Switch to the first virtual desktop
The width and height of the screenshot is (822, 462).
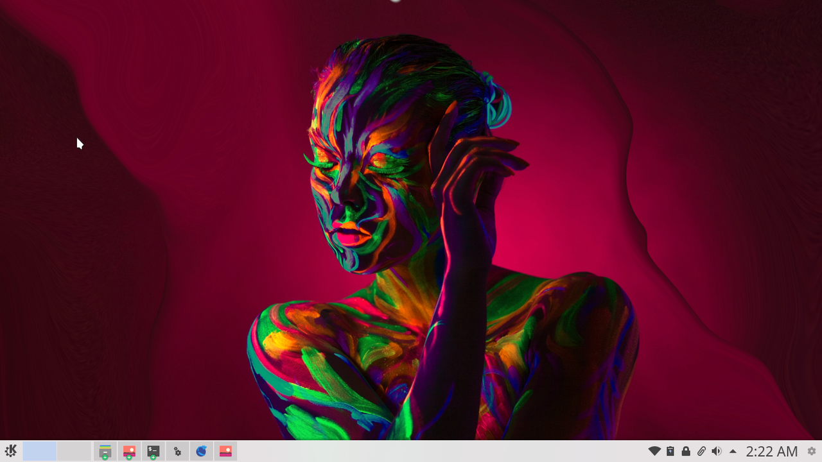(40, 451)
